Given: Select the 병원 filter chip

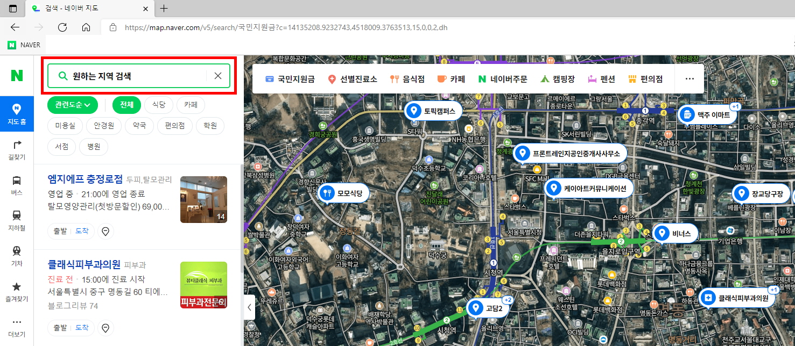Looking at the screenshot, I should [94, 147].
